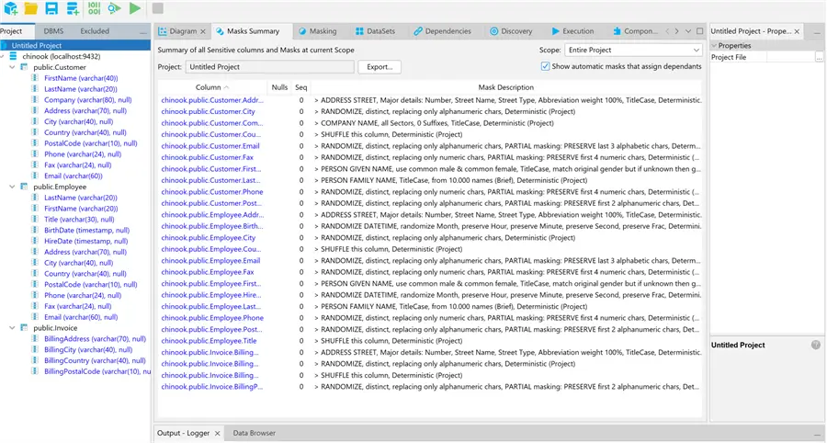827x443 pixels.
Task: Close the Diagram tab
Action: point(202,31)
